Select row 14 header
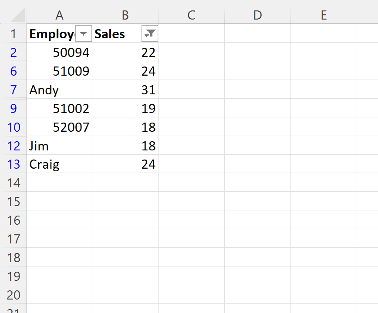This screenshot has width=378, height=313. coord(13,183)
